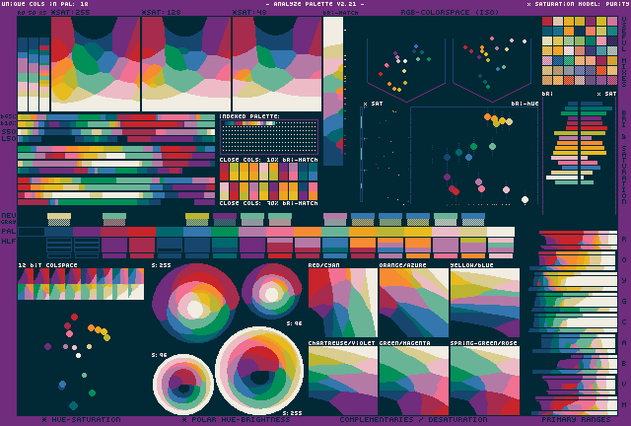Click the SAT:255 palette diagram
631x426 pixels.
(95, 64)
